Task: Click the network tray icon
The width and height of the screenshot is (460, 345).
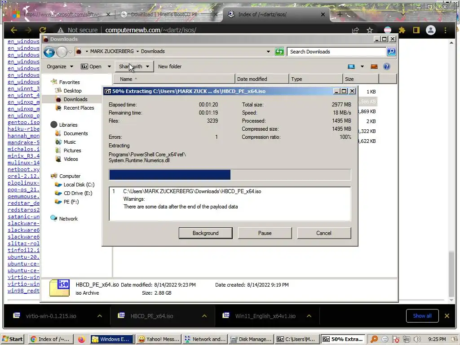Action: (406, 339)
